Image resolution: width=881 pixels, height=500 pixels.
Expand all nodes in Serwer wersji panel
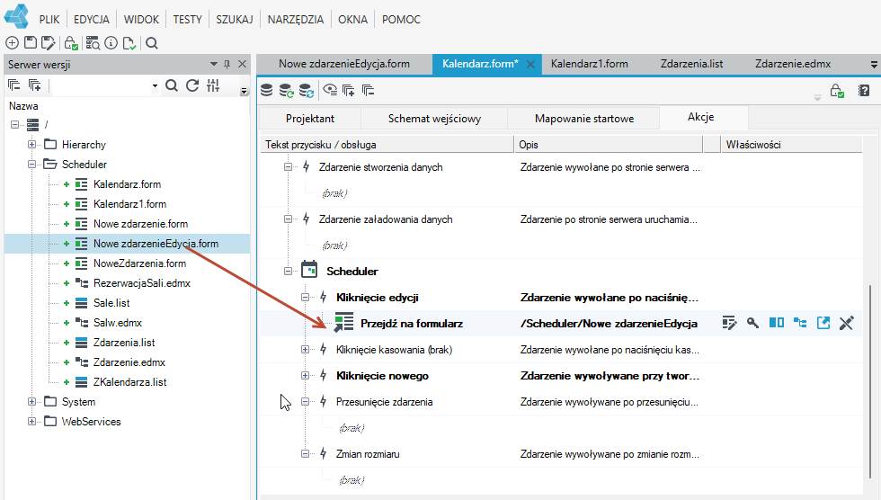(35, 85)
